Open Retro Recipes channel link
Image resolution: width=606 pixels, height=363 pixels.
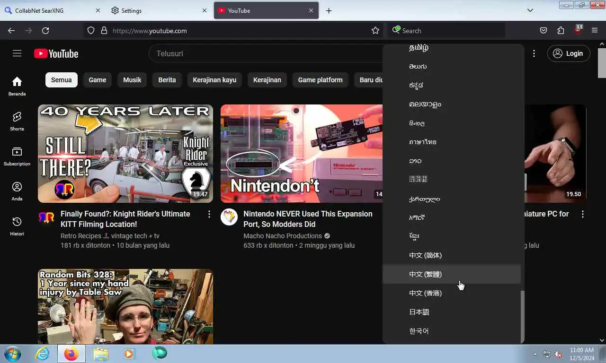point(110,236)
